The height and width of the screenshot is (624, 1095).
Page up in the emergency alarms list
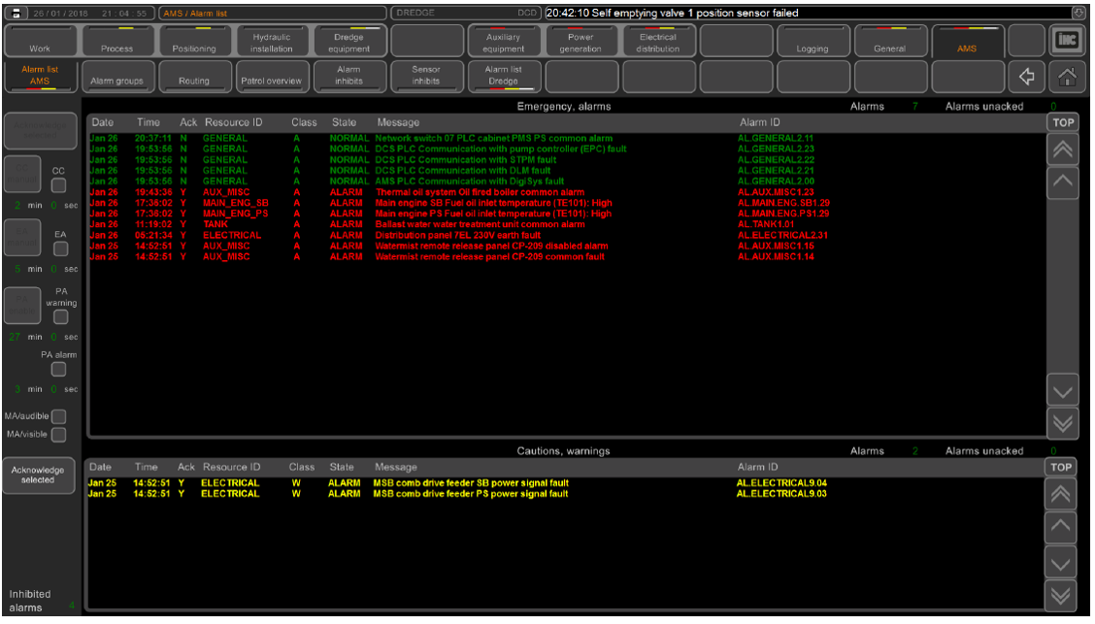click(1062, 148)
